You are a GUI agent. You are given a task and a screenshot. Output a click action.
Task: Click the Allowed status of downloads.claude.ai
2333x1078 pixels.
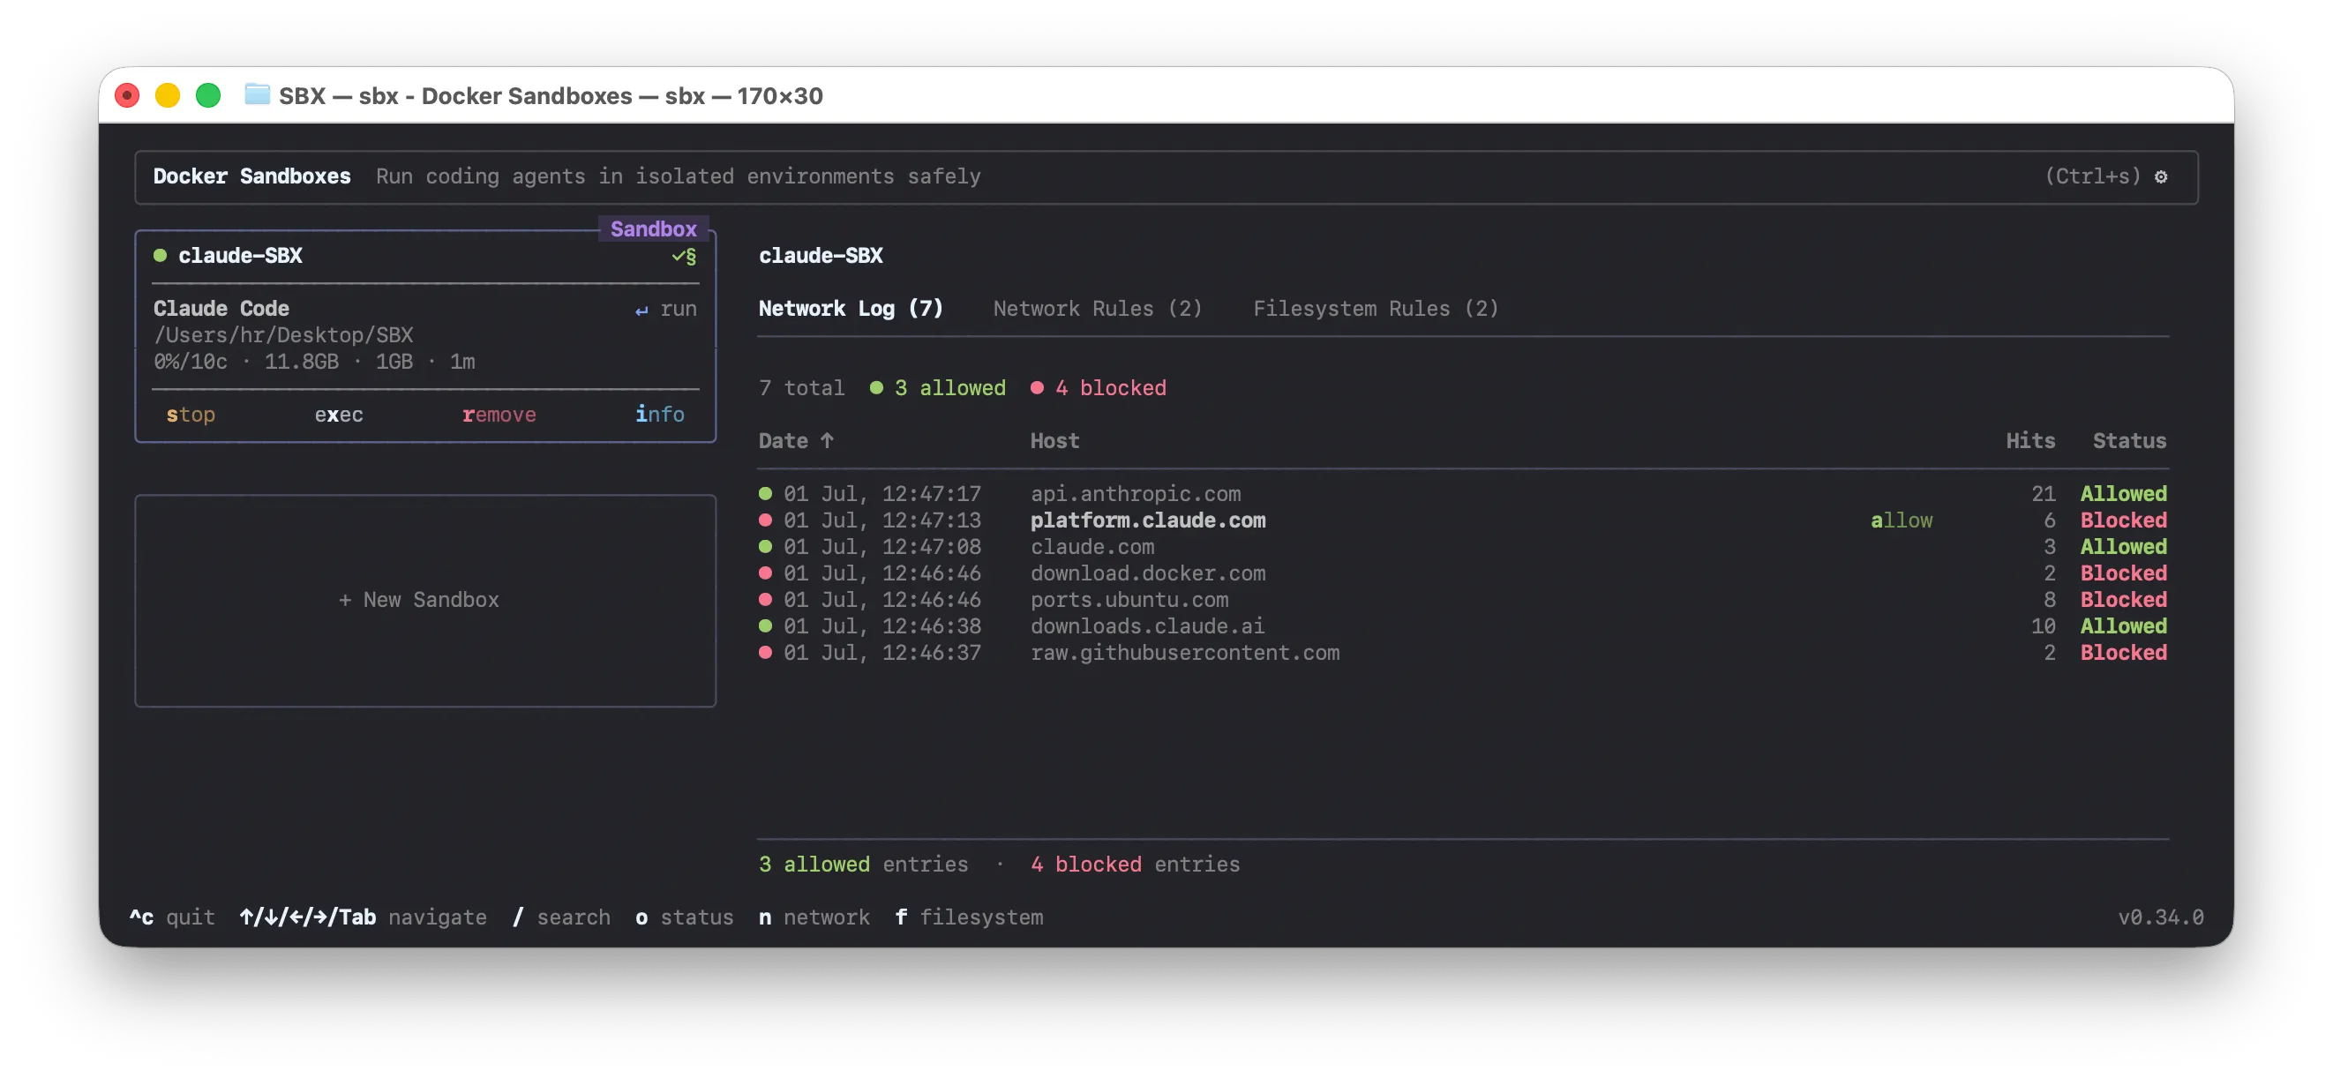[2123, 626]
